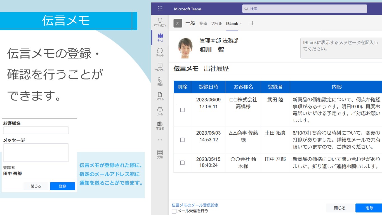This screenshot has width=382, height=215.
Task: Open ファイル in the Teams sidebar
Action: pyautogui.click(x=160, y=96)
